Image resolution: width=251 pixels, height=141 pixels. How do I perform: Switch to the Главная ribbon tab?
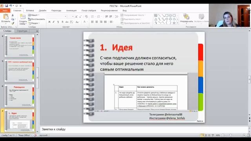[x=17, y=11]
